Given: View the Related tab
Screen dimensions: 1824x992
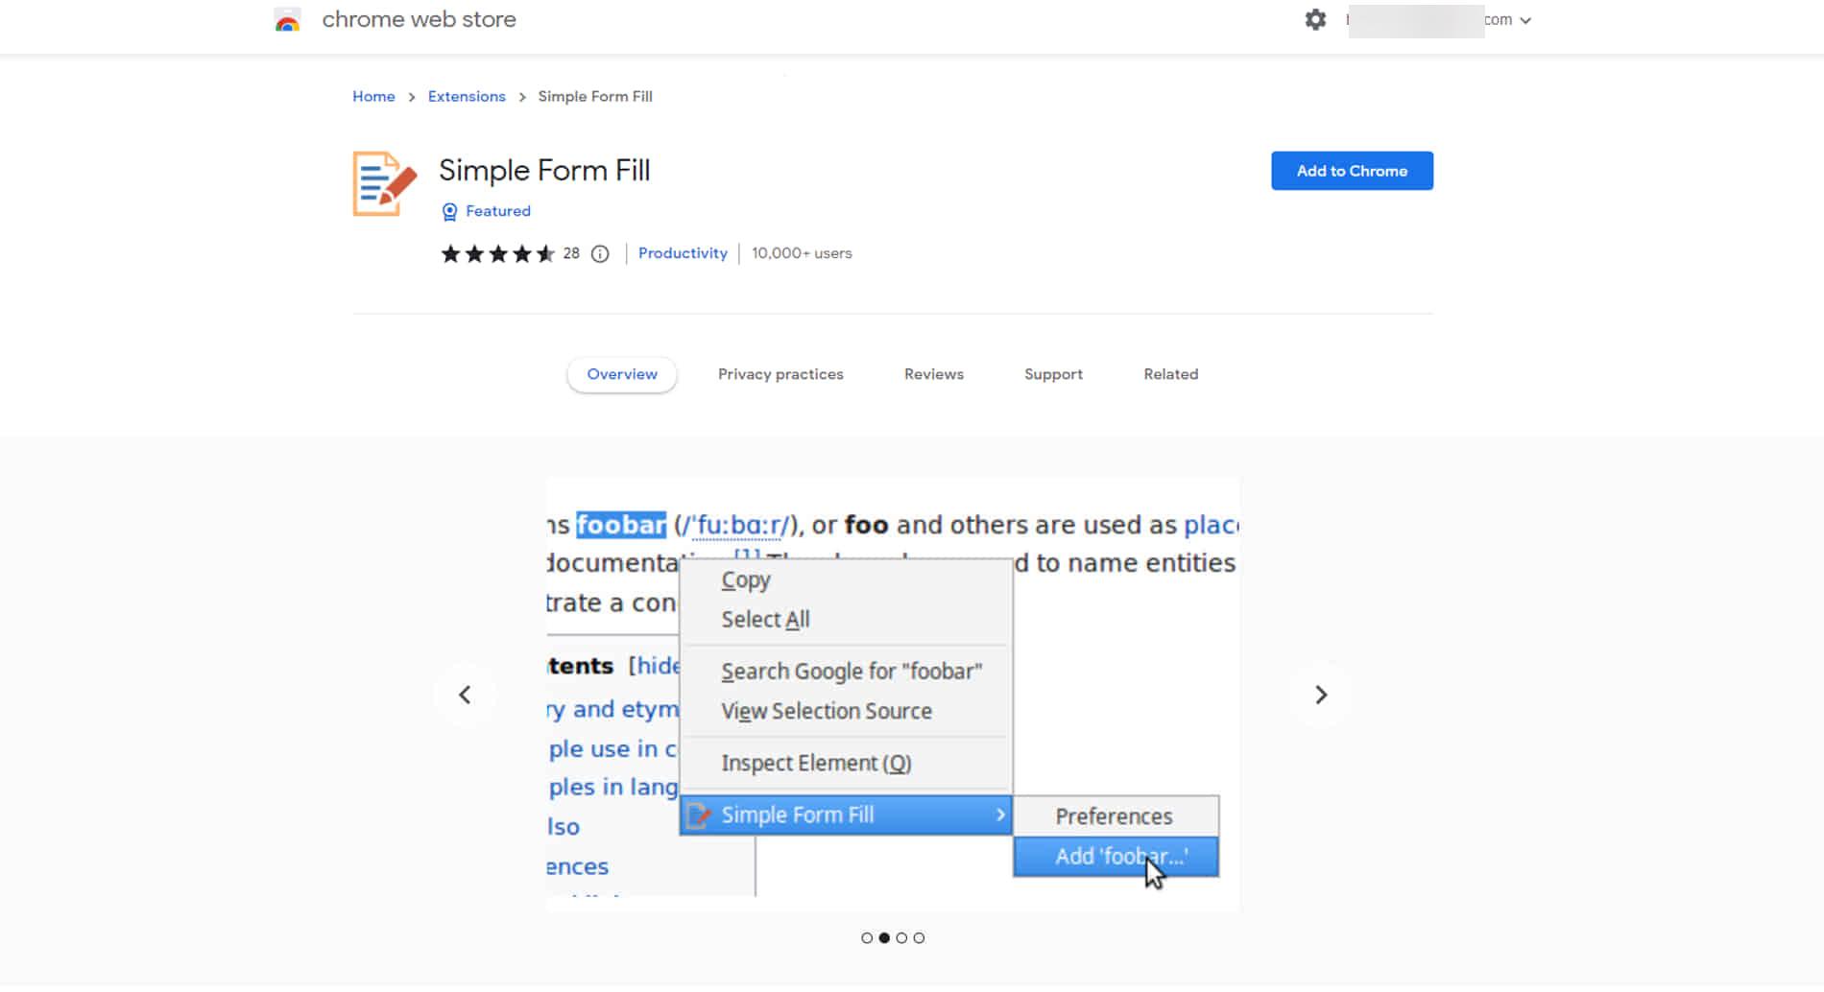Looking at the screenshot, I should [x=1170, y=374].
